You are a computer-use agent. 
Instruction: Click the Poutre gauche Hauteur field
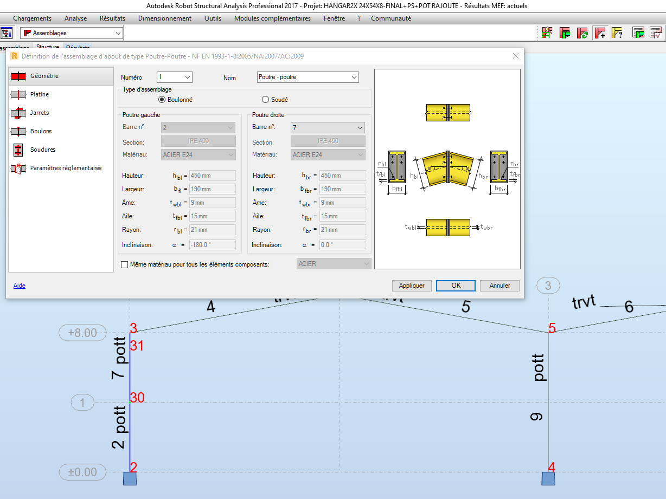pyautogui.click(x=212, y=176)
